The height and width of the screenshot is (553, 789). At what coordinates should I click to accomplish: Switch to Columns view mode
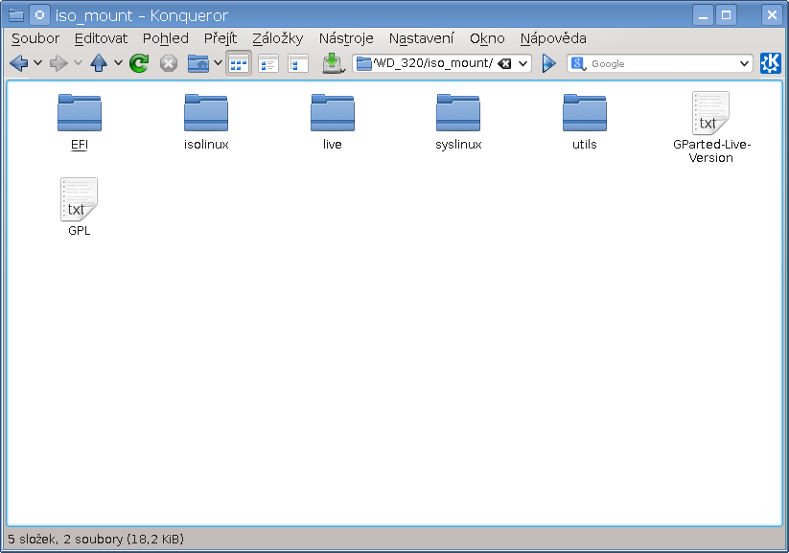[x=298, y=63]
